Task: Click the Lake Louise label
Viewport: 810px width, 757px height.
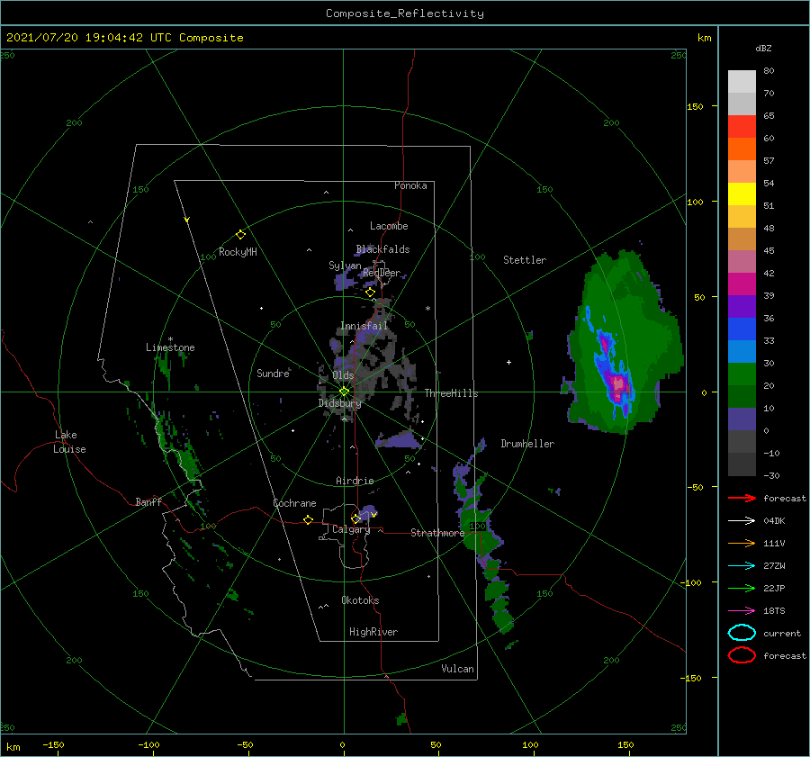Action: 69,442
